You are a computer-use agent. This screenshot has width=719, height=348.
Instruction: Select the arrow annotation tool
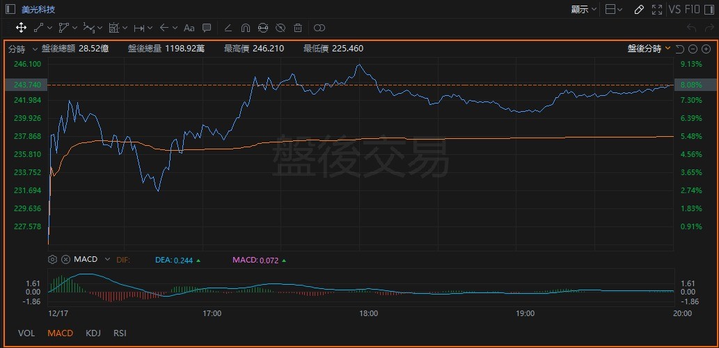pos(164,28)
